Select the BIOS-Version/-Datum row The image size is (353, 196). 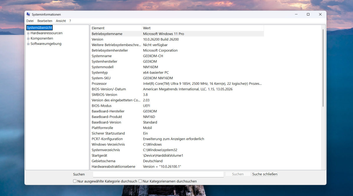(177, 89)
